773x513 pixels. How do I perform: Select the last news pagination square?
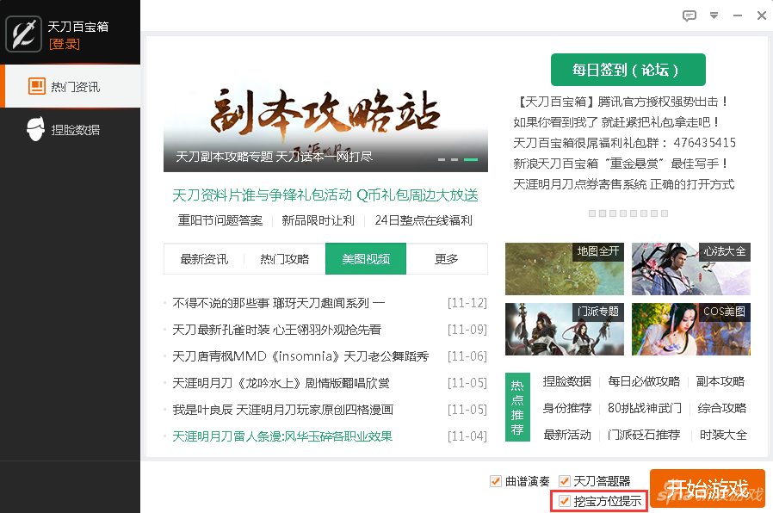(x=665, y=213)
